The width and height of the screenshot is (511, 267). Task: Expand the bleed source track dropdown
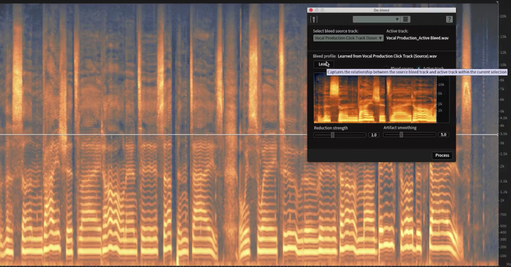coord(348,38)
